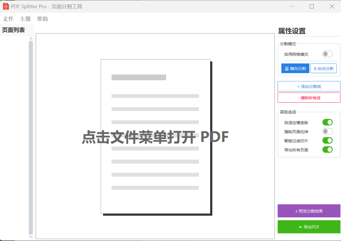Enable 强制页面拉伸 page stretching
The height and width of the screenshot is (241, 341).
327,131
